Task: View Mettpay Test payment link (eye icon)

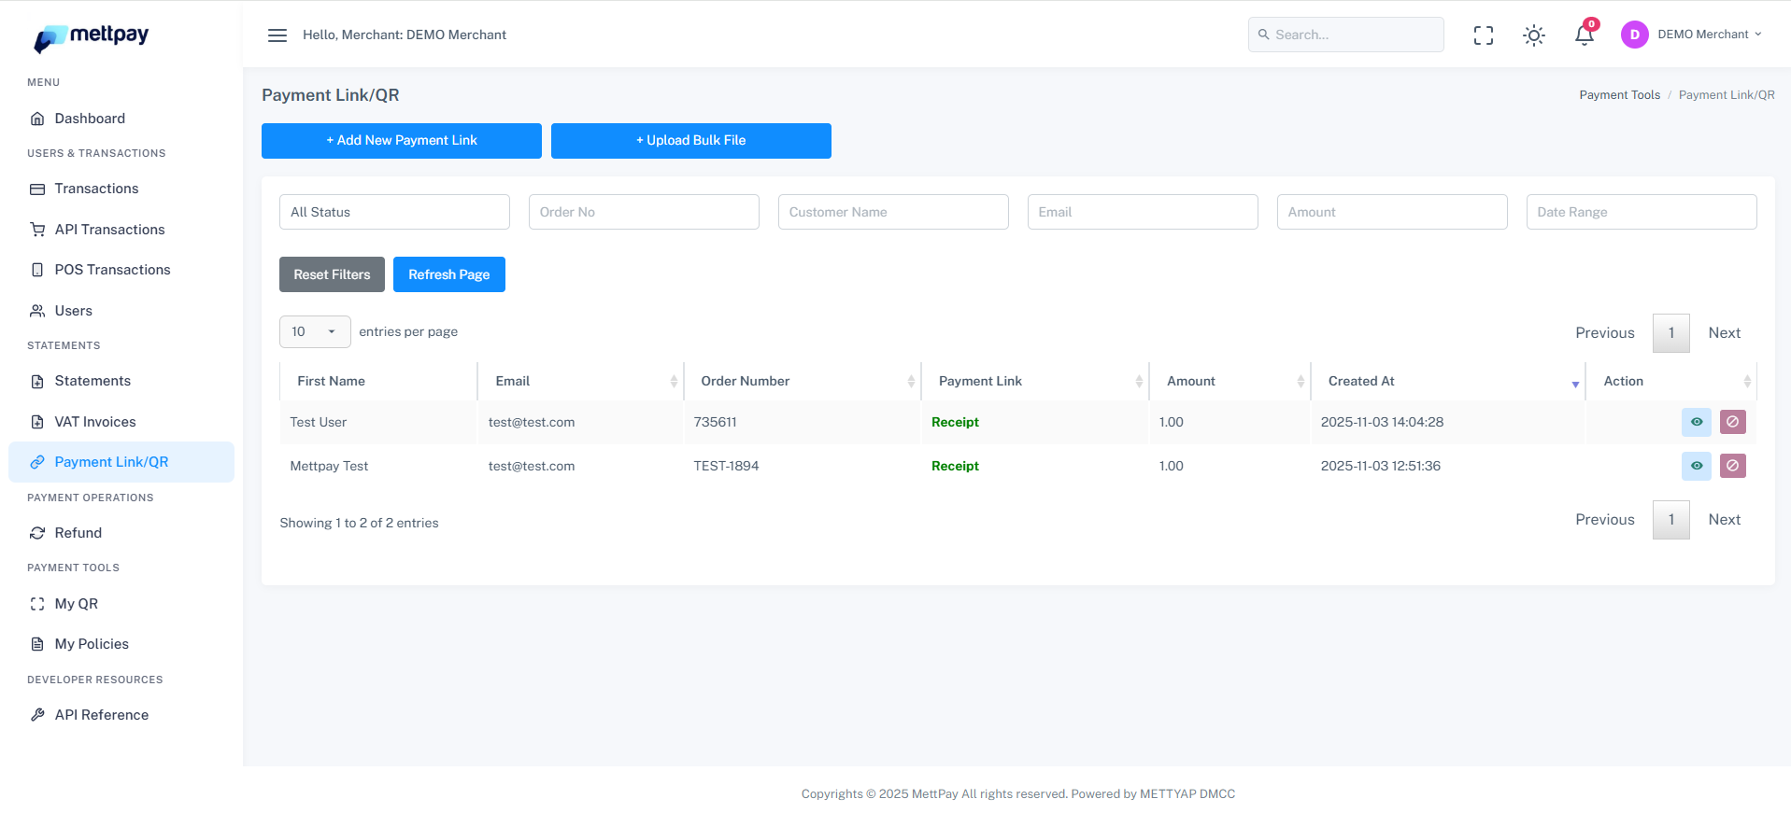Action: coord(1697,466)
